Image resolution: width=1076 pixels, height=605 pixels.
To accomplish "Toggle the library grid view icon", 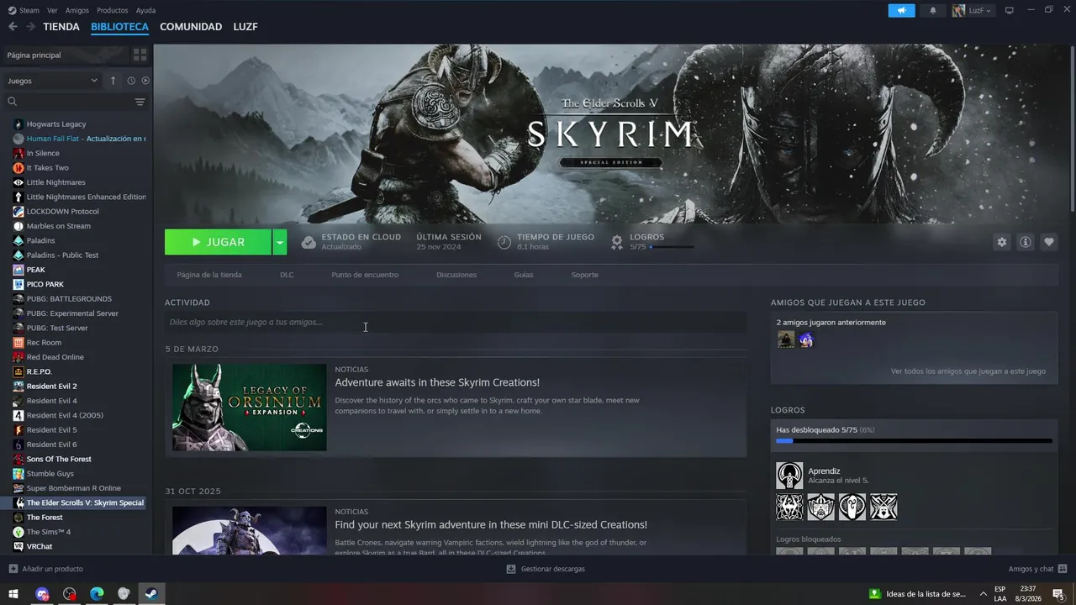I will click(140, 55).
